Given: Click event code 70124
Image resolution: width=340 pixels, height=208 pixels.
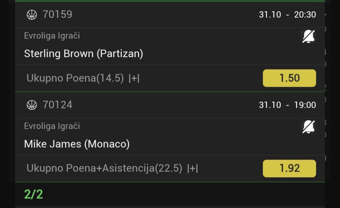Looking at the screenshot, I should click(57, 105).
